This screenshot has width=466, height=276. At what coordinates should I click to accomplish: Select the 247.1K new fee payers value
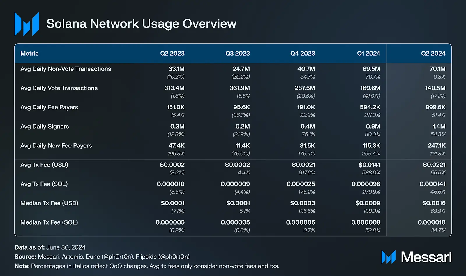tap(437, 146)
